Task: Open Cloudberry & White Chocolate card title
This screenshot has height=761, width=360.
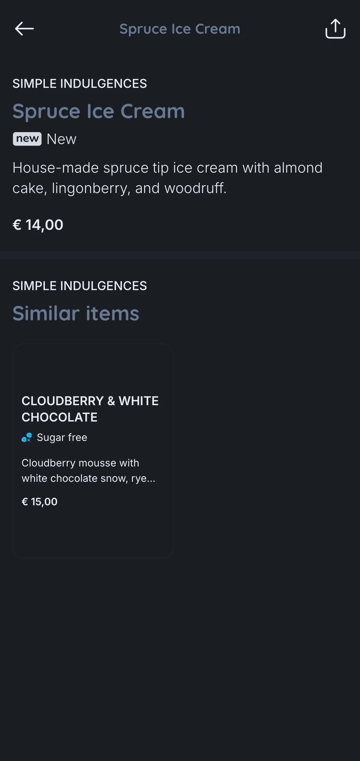Action: [x=90, y=409]
